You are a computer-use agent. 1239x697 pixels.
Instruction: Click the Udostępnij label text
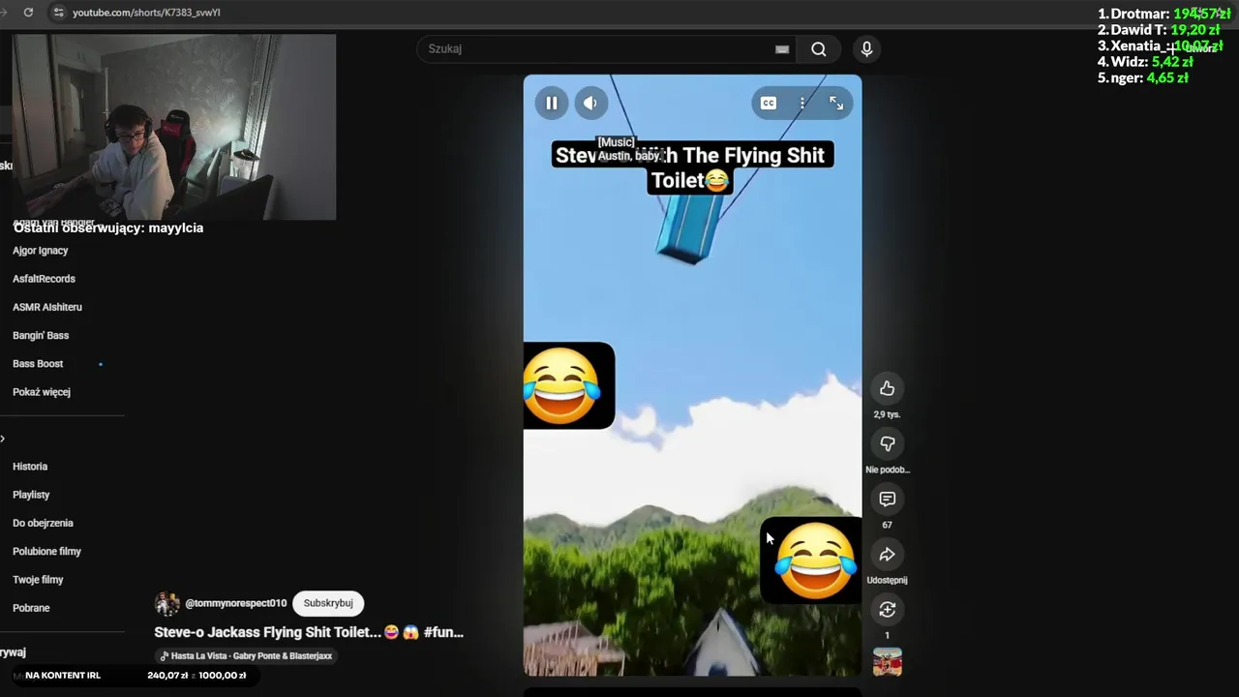[887, 580]
